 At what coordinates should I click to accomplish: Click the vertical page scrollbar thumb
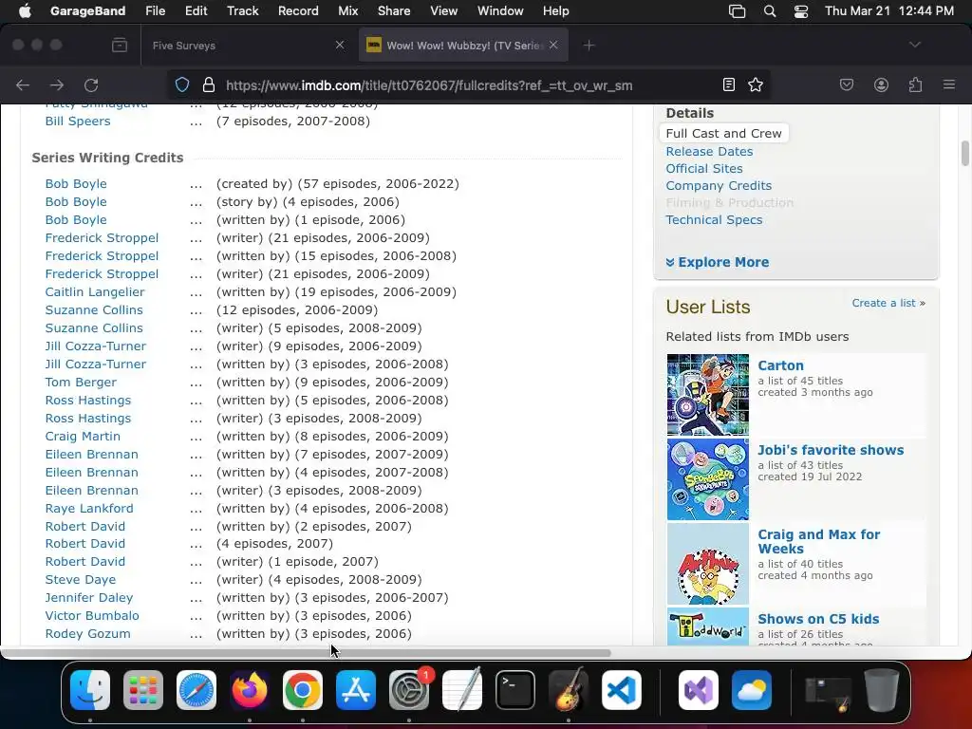pyautogui.click(x=964, y=153)
